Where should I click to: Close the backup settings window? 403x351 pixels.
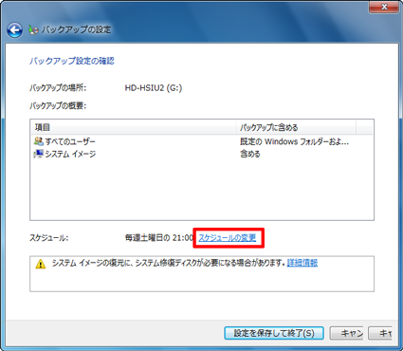tap(384, 7)
